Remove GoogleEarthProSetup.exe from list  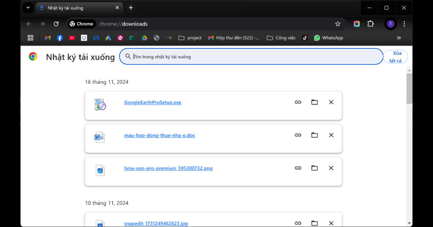[331, 102]
